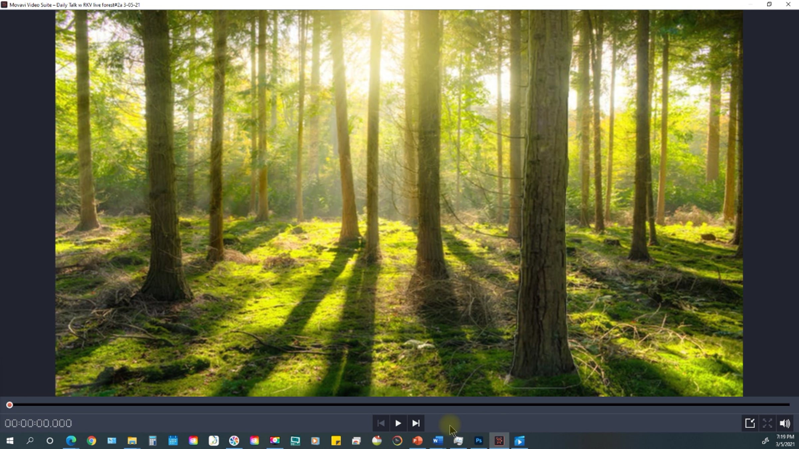Click the timecode display 00:00:00.000
This screenshot has height=449, width=799.
(38, 423)
